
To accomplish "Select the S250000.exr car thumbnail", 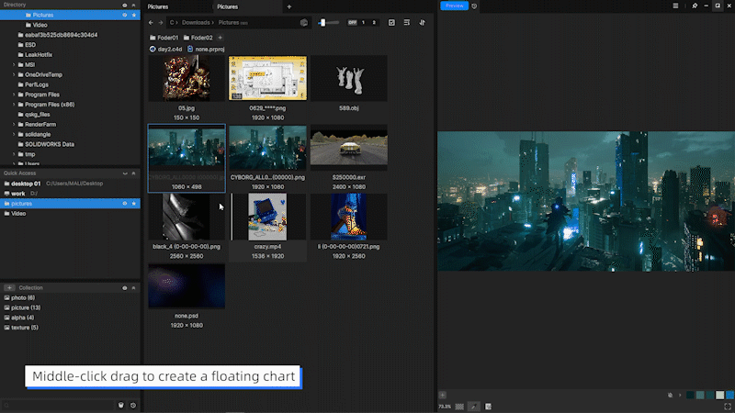I will (349, 148).
